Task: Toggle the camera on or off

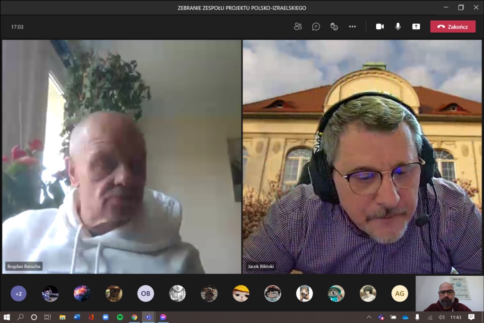Action: point(380,26)
